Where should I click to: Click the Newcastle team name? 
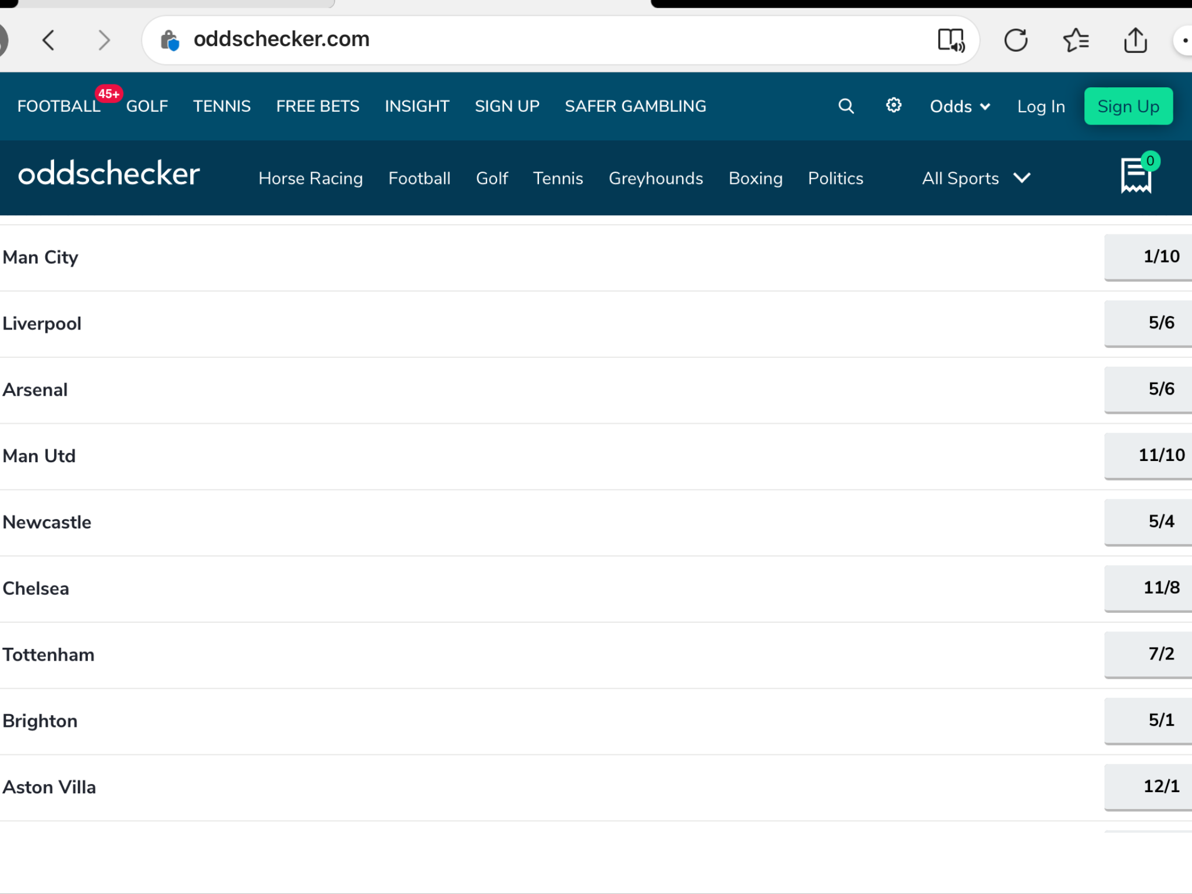click(47, 522)
